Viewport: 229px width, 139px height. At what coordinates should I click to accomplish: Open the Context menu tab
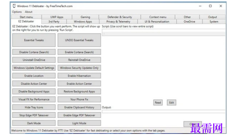point(158,17)
